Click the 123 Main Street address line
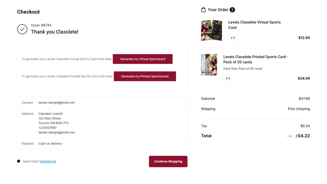 50,118
